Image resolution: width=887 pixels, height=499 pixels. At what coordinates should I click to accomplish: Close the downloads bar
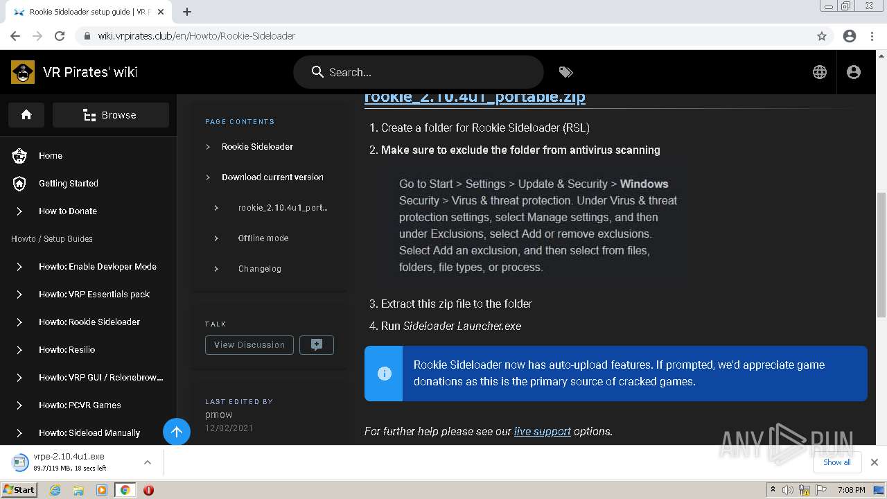(875, 462)
